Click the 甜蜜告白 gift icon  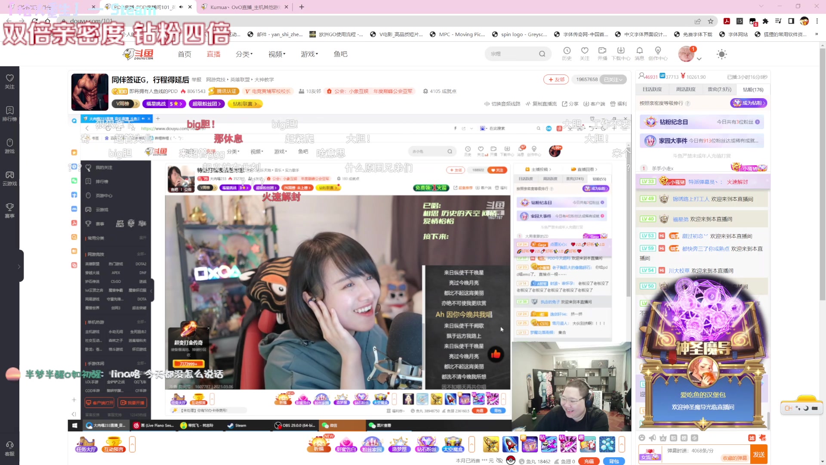346,444
